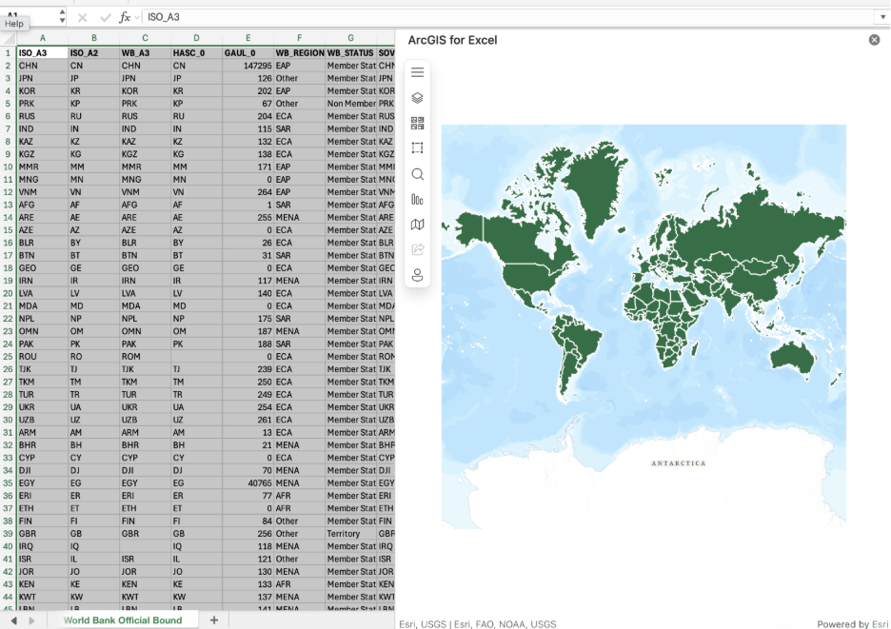The image size is (891, 629).
Task: Click the ArcGIS for Excel pane title
Action: (x=452, y=40)
